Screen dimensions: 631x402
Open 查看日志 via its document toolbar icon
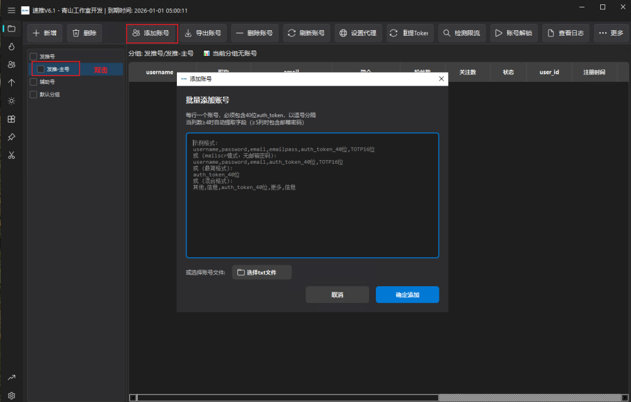552,33
